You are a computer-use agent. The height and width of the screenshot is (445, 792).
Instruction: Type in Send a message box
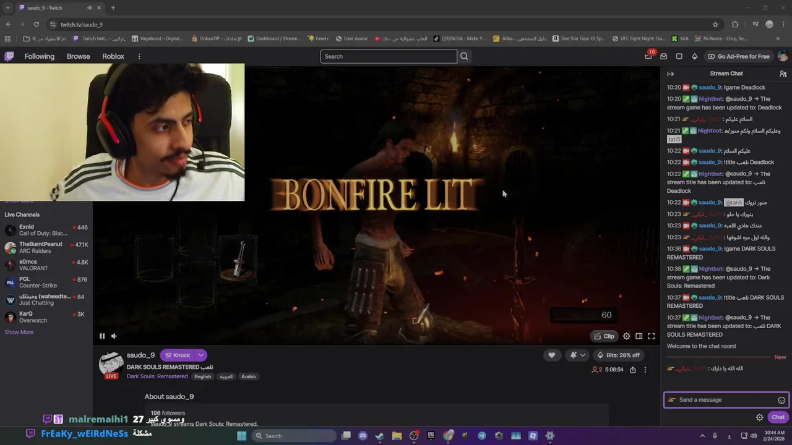click(x=726, y=400)
